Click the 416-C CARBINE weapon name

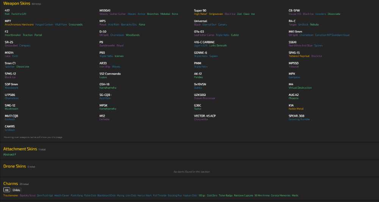[x=204, y=42]
